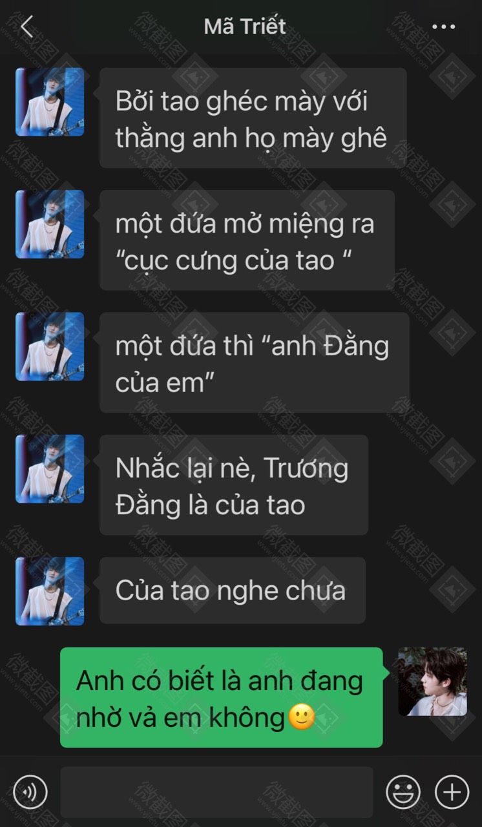Open avatar beside "Nhắc lại nè" message
Image resolution: width=482 pixels, height=827 pixels.
(50, 469)
